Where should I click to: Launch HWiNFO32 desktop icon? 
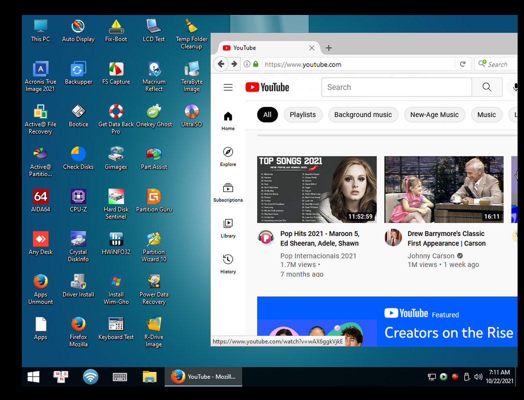(116, 243)
